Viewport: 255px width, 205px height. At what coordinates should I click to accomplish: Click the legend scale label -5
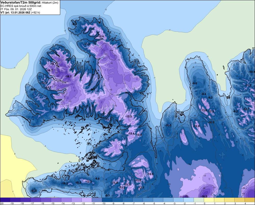[x=154, y=203]
